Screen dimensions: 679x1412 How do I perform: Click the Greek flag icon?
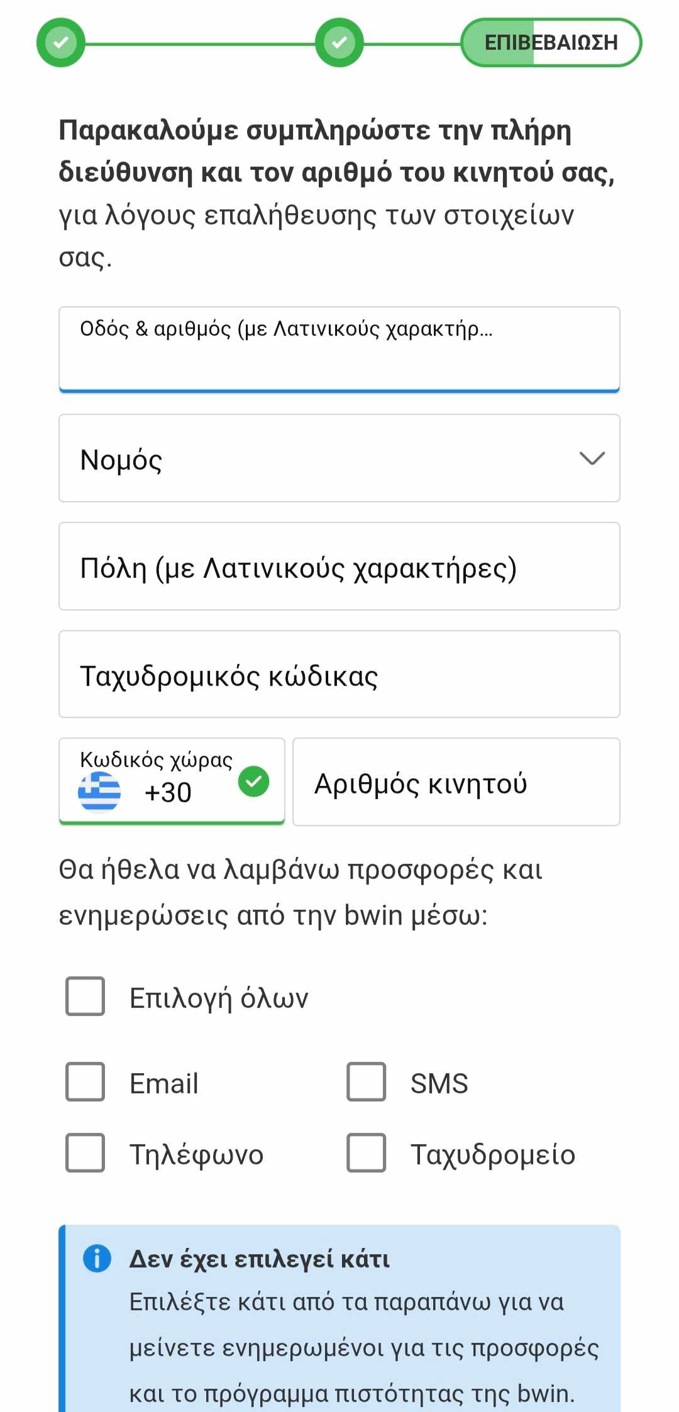tap(99, 792)
